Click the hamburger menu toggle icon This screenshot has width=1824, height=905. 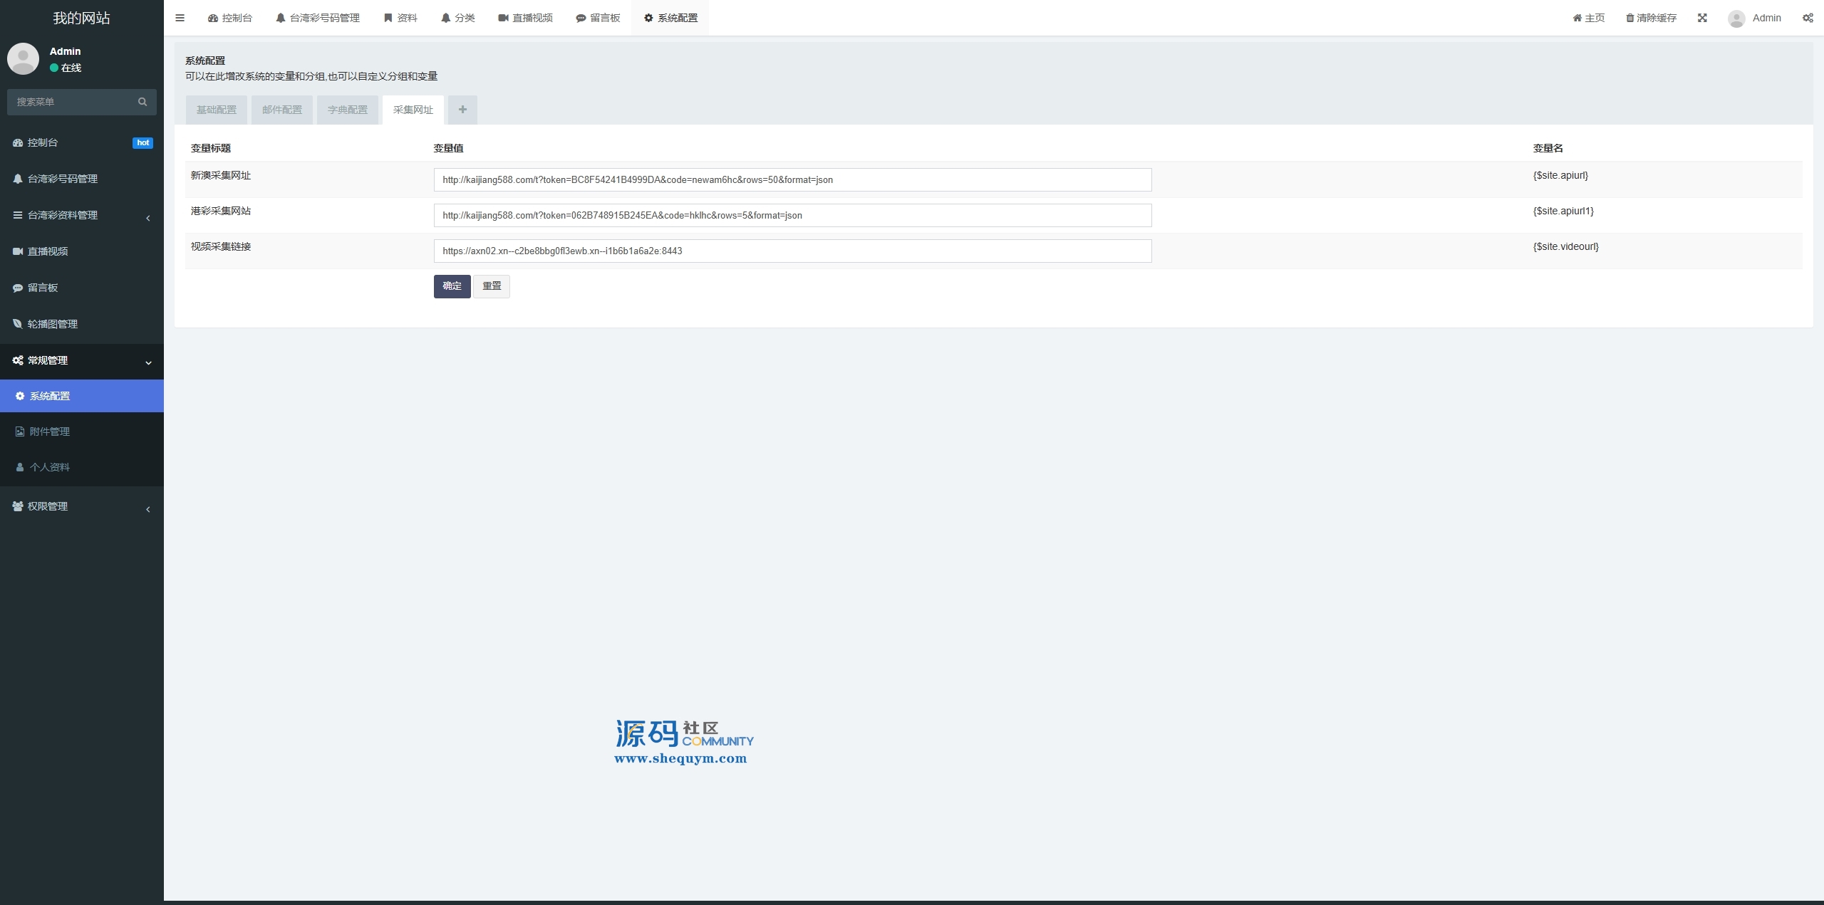coord(180,18)
